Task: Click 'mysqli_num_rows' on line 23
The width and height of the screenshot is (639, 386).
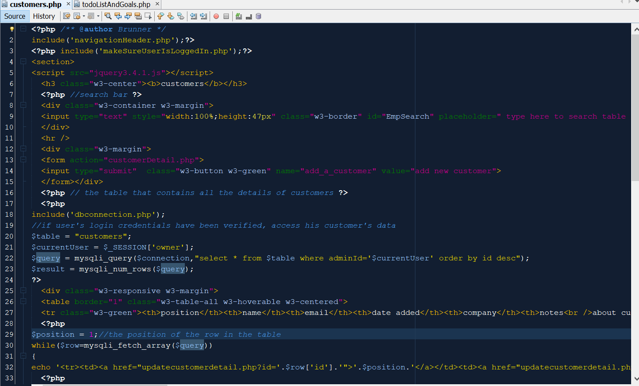Action: click(115, 269)
